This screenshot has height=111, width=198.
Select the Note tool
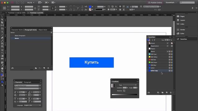click(2, 63)
